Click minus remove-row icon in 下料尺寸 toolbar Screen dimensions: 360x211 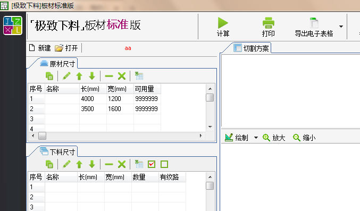[109, 164]
